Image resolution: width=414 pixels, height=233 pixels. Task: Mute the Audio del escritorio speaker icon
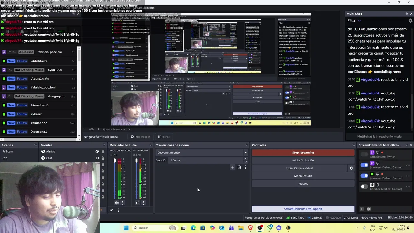click(117, 203)
